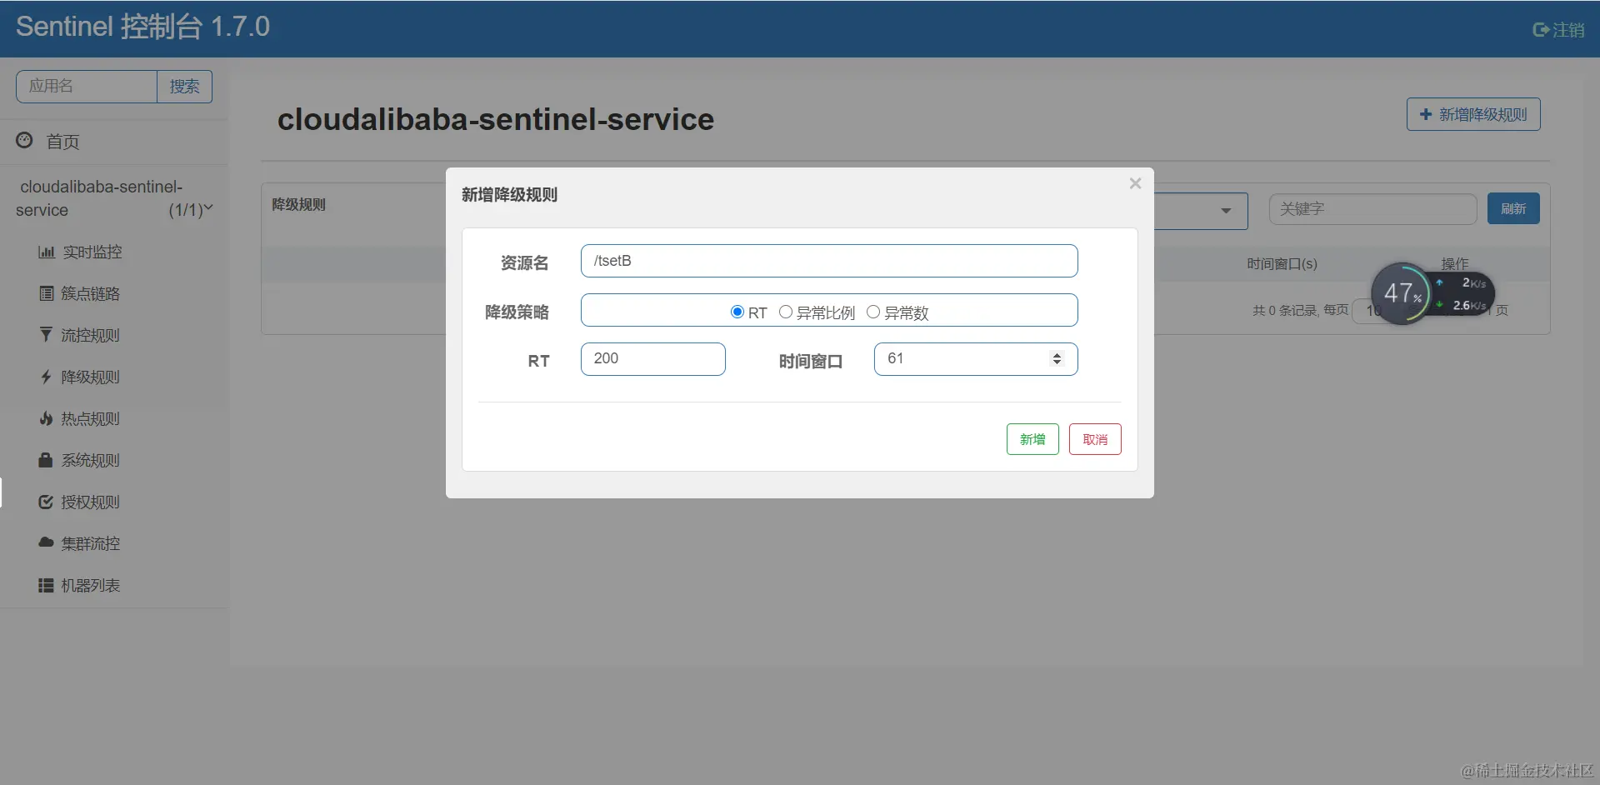Open 流控规则 in the sidebar
This screenshot has width=1600, height=785.
(x=90, y=335)
